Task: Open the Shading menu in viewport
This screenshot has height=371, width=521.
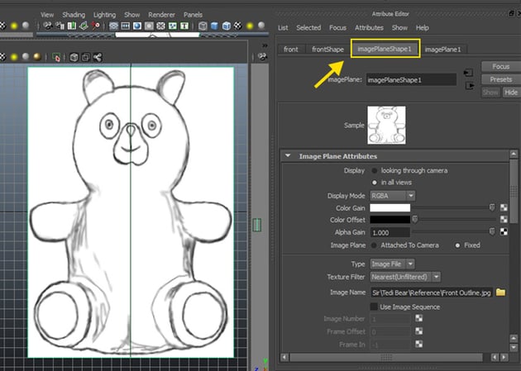Action: 74,14
